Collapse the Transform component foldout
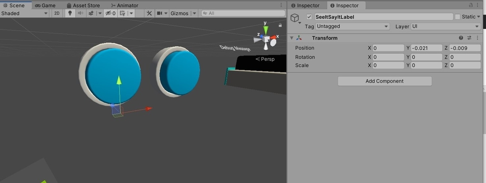The image size is (486, 183). (292, 38)
